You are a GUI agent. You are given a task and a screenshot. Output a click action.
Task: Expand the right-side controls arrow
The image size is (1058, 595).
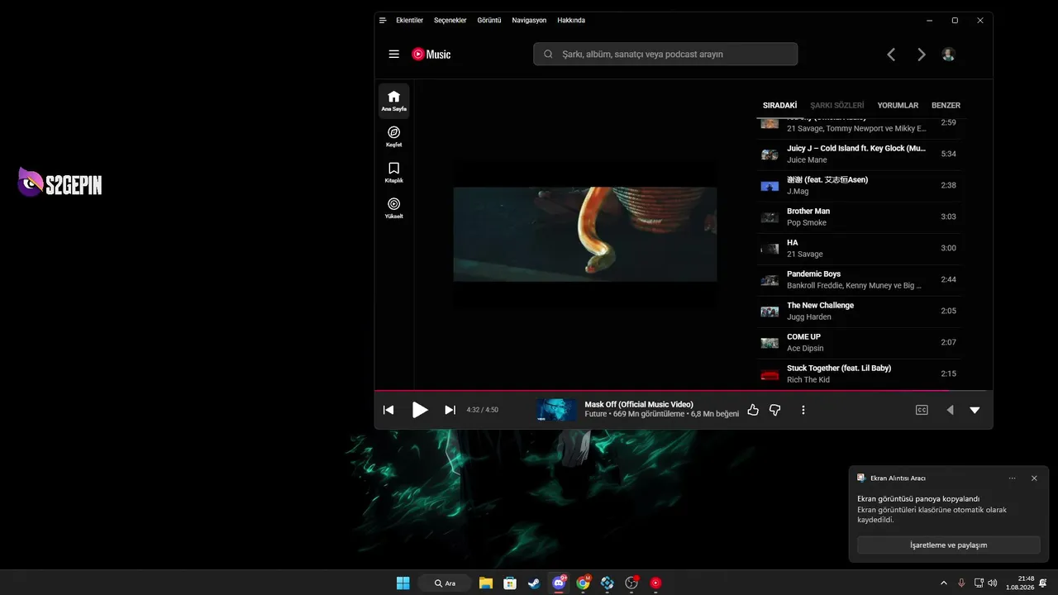click(950, 410)
